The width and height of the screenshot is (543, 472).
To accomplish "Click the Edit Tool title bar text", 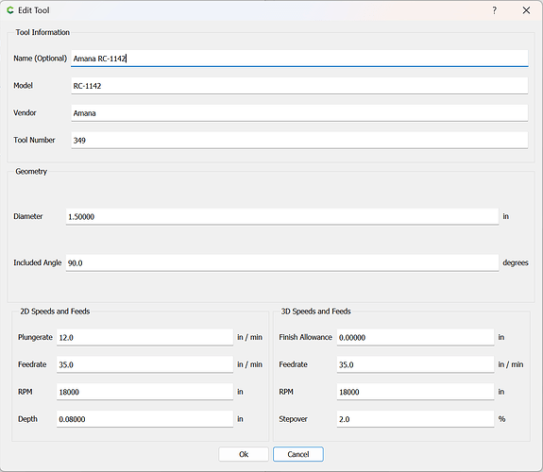I will pos(34,10).
